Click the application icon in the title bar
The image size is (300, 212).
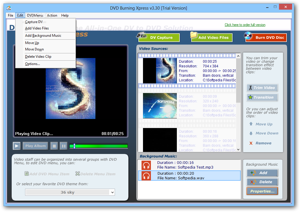point(9,8)
